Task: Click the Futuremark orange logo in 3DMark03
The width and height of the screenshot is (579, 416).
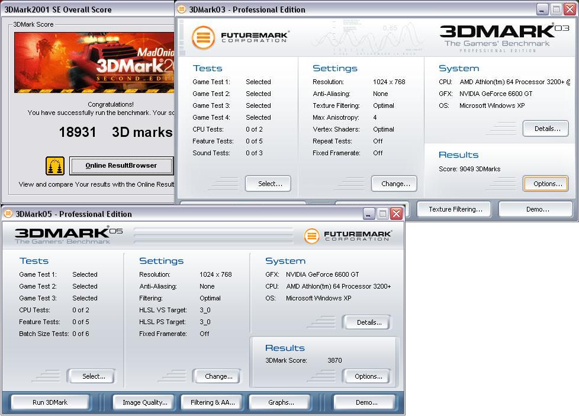Action: tap(203, 37)
